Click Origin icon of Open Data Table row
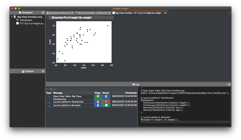The image size is (241, 140). point(98,96)
